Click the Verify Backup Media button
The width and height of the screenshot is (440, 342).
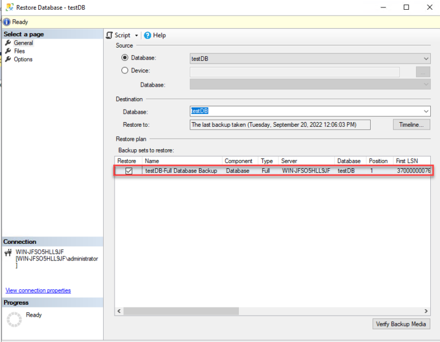401,324
